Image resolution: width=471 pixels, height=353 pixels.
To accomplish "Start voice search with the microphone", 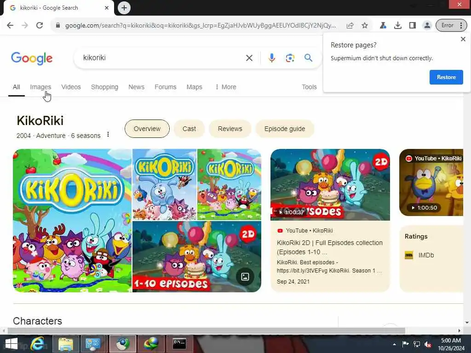I will click(271, 58).
